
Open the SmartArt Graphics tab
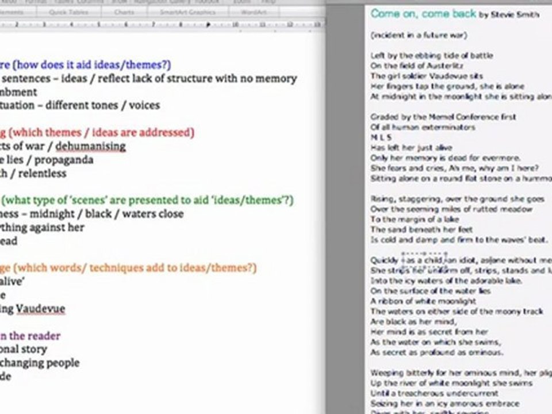pyautogui.click(x=187, y=12)
